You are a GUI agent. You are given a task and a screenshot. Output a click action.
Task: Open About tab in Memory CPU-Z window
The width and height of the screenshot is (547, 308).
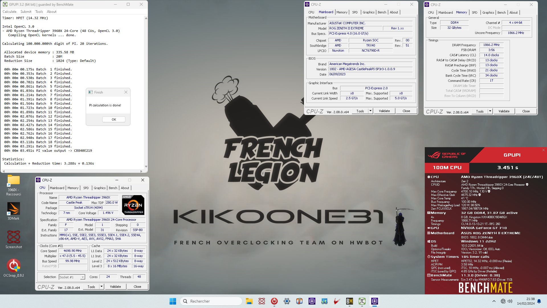(x=513, y=13)
